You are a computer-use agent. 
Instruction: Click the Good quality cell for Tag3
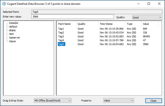(81, 36)
